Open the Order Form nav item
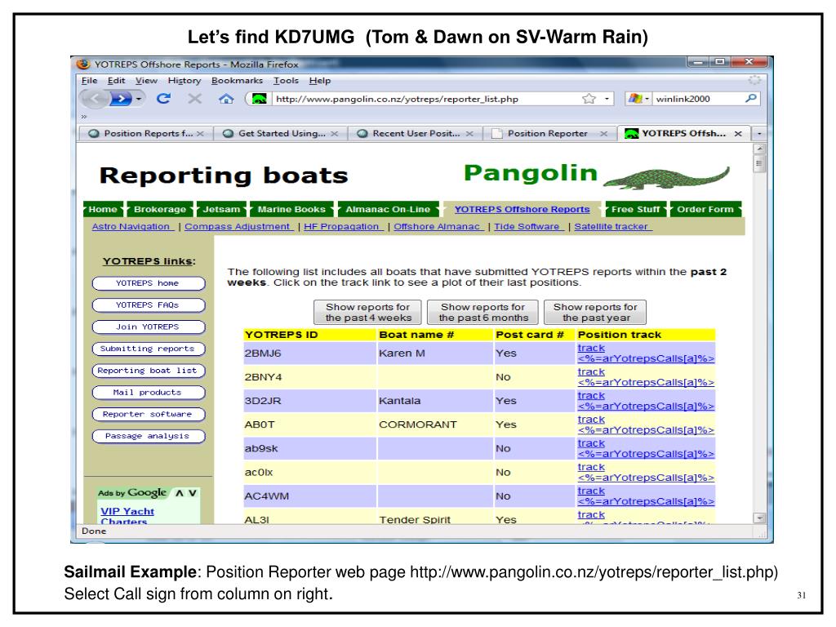 point(705,210)
